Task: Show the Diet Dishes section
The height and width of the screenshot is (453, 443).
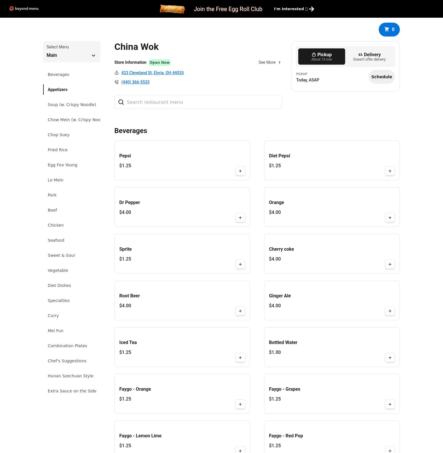Action: pyautogui.click(x=59, y=285)
